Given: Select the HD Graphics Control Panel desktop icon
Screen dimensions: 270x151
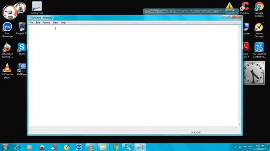Looking at the screenshot, I should click(x=259, y=50).
